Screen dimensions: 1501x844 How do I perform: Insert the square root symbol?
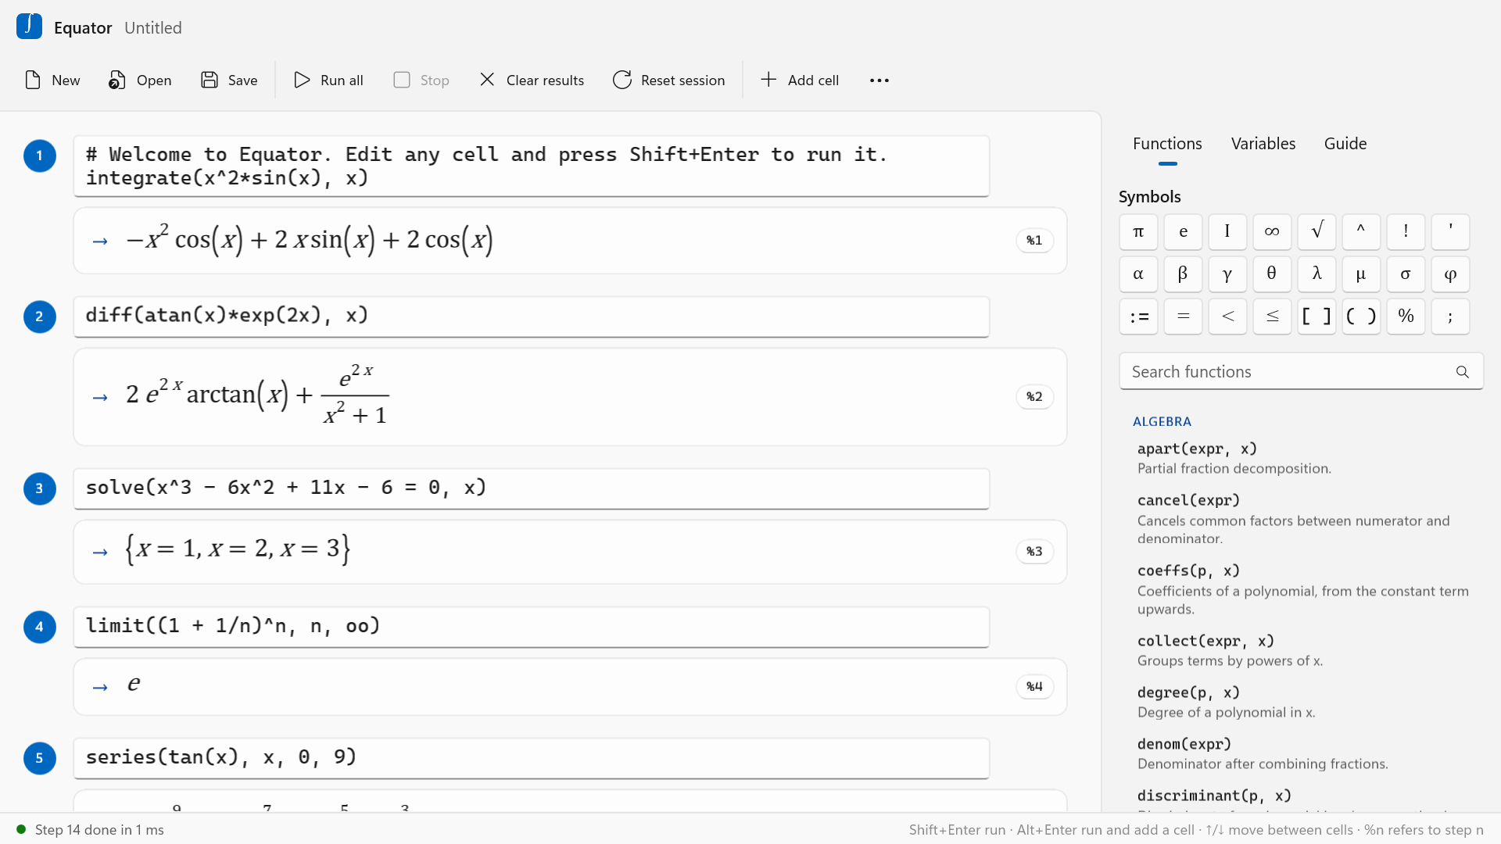1317,231
